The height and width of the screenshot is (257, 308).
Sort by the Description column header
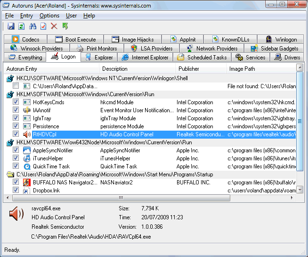pyautogui.click(x=114, y=69)
